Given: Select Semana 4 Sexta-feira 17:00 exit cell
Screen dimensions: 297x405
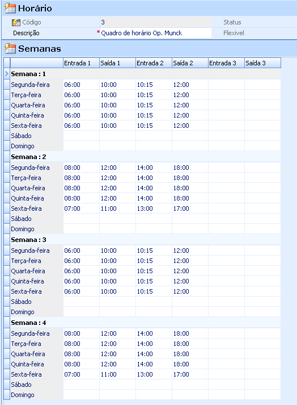Looking at the screenshot, I should point(190,374).
